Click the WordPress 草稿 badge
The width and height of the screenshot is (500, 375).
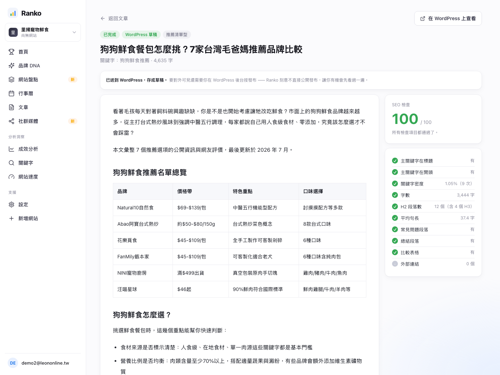[141, 35]
